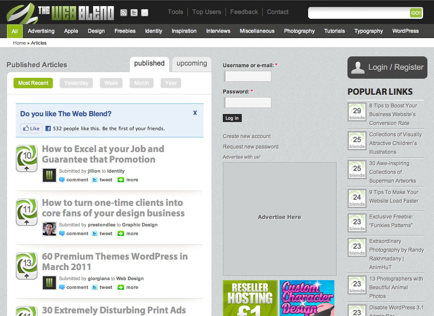Dismiss the Do you like The Web Blend box
This screenshot has height=316, width=434.
[195, 113]
